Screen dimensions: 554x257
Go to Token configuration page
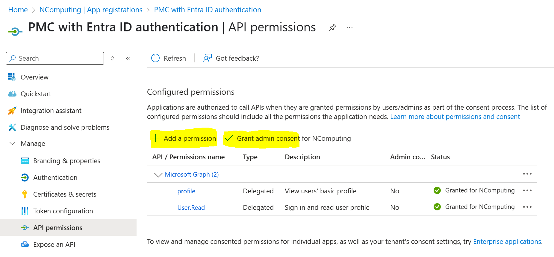(63, 211)
